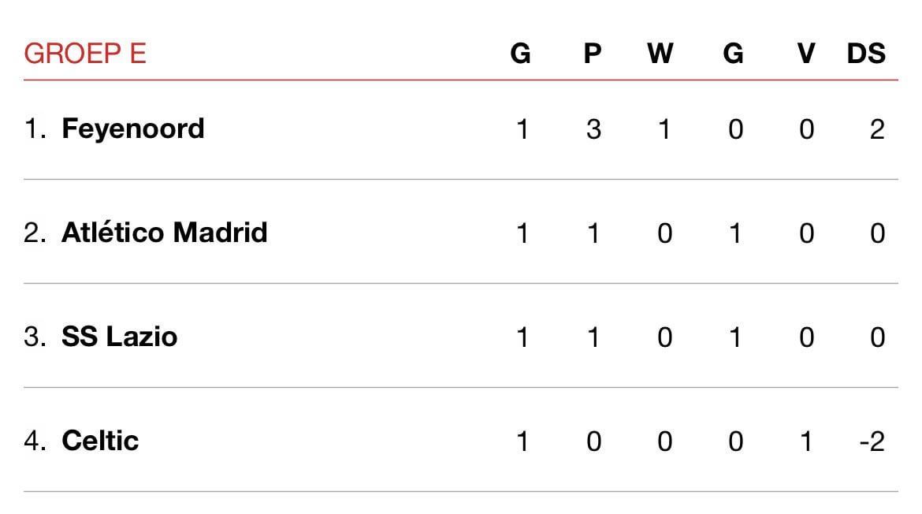Click rank number 3. beside SS Lazio
Screen dimensions: 922x514
[35, 337]
